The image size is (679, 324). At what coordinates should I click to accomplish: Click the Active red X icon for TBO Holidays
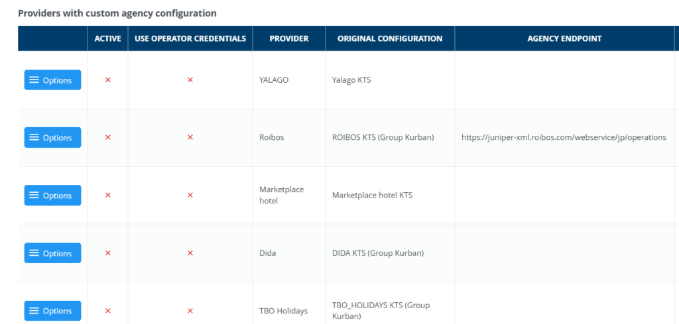(x=108, y=311)
